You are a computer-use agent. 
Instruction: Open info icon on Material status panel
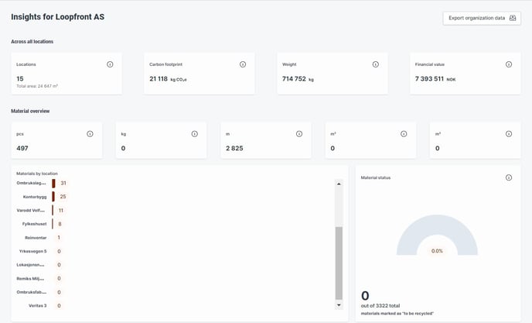tap(509, 177)
